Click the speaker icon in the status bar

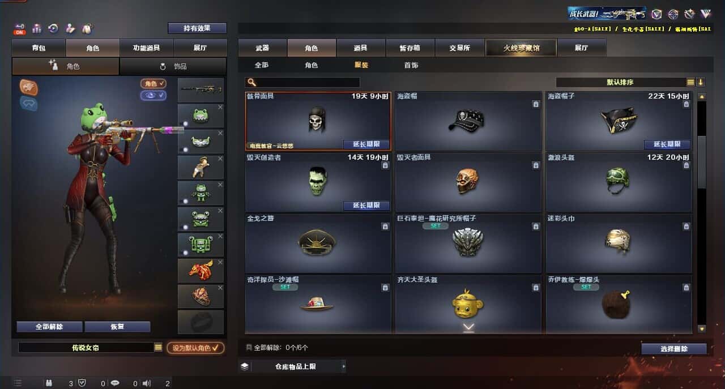point(147,383)
